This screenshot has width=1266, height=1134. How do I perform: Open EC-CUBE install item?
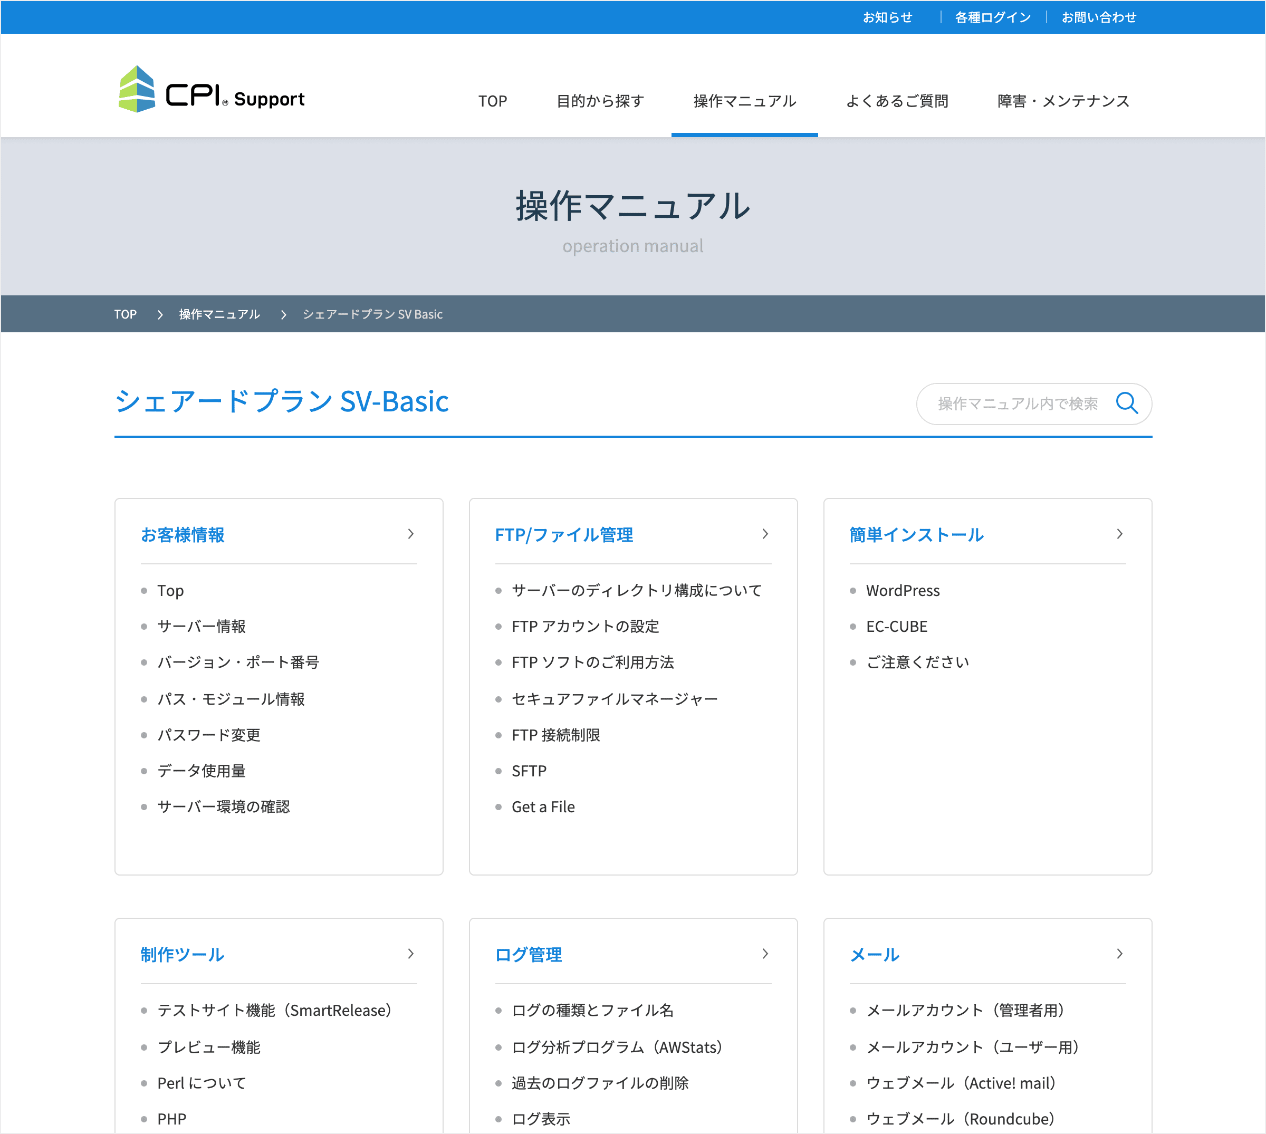pyautogui.click(x=897, y=626)
